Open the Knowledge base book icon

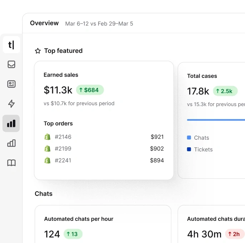tap(11, 163)
